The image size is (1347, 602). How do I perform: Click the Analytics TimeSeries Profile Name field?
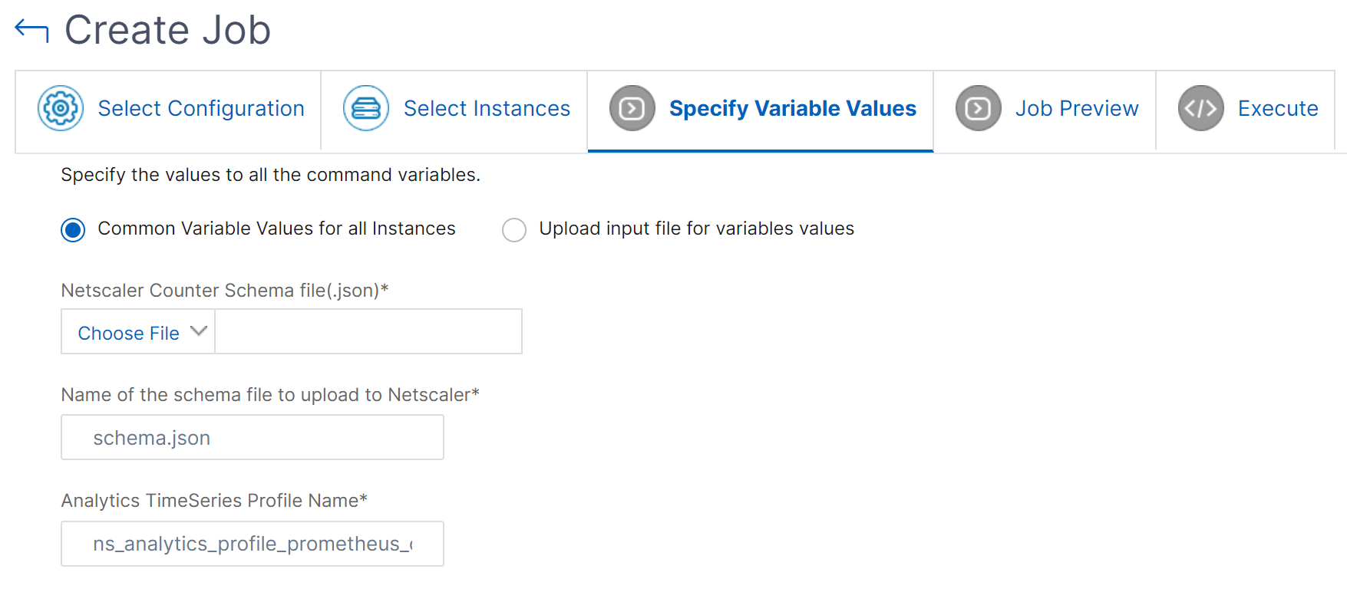(x=253, y=544)
